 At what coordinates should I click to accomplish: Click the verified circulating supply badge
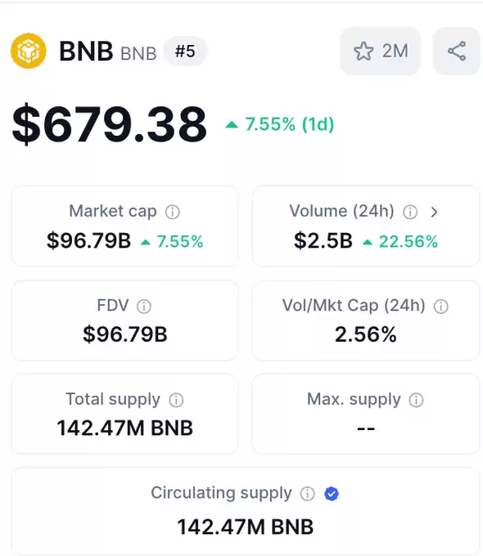tap(332, 494)
